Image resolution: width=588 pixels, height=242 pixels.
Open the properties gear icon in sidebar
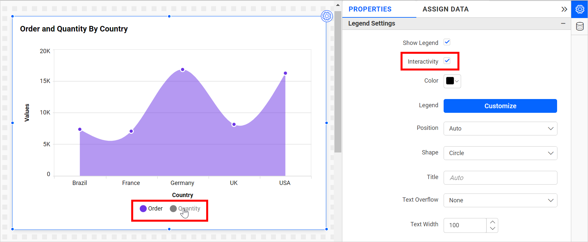pyautogui.click(x=579, y=9)
